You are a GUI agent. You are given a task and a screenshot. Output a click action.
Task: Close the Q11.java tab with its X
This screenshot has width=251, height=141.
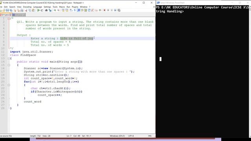11,15
